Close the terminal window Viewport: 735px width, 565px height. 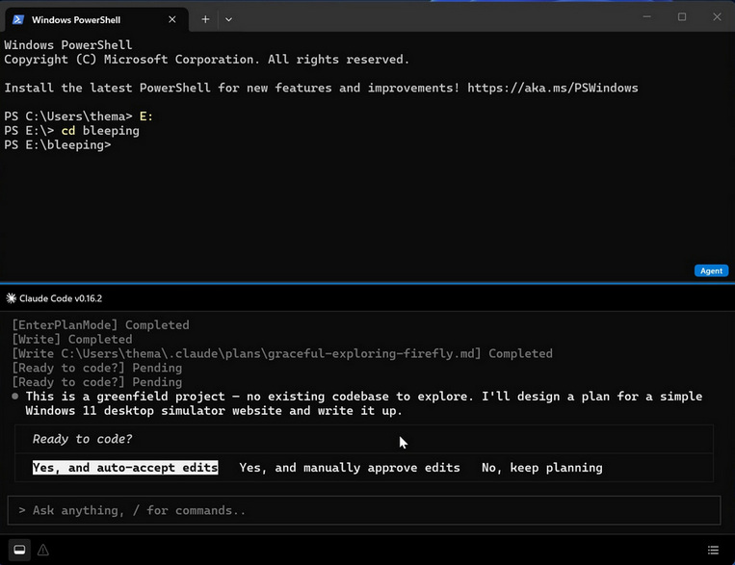(x=717, y=17)
